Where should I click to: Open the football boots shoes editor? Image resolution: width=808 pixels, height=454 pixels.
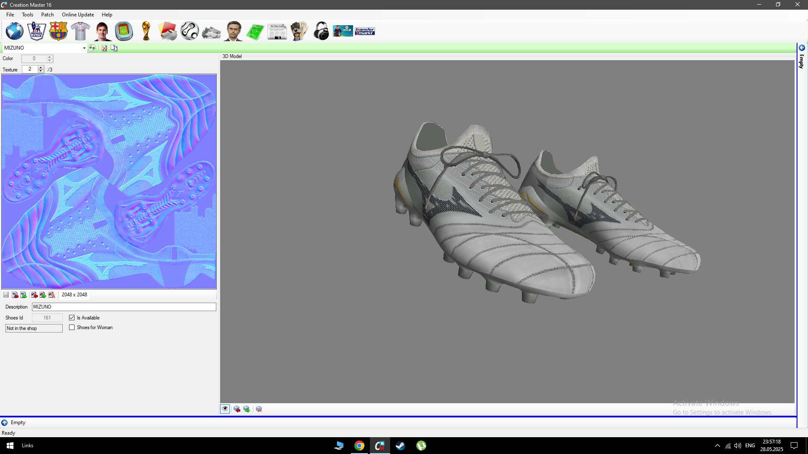click(x=212, y=32)
